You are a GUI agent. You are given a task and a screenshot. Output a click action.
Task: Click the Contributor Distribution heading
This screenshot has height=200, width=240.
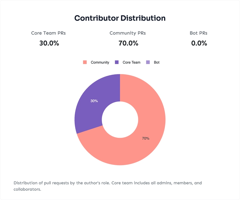click(120, 18)
